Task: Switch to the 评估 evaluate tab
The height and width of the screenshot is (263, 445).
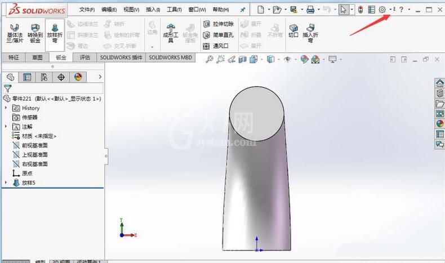Action: (x=84, y=57)
